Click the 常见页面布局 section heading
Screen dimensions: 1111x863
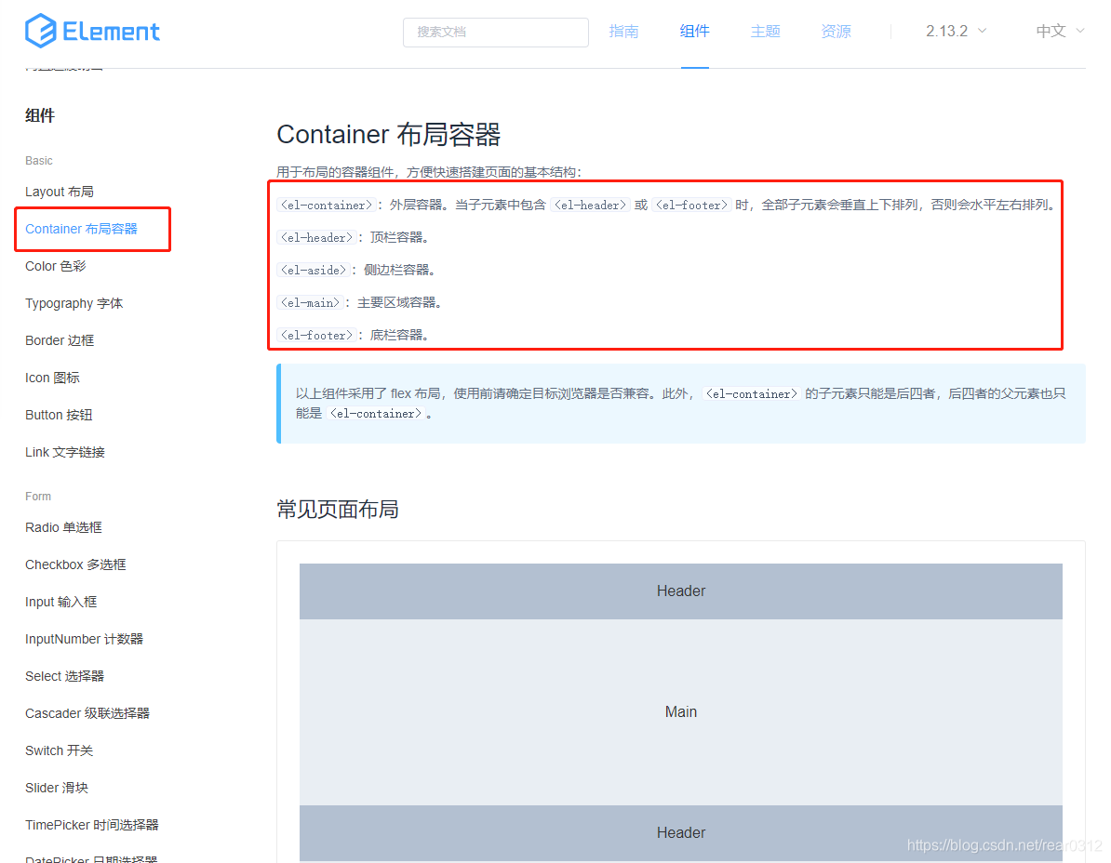coord(337,509)
